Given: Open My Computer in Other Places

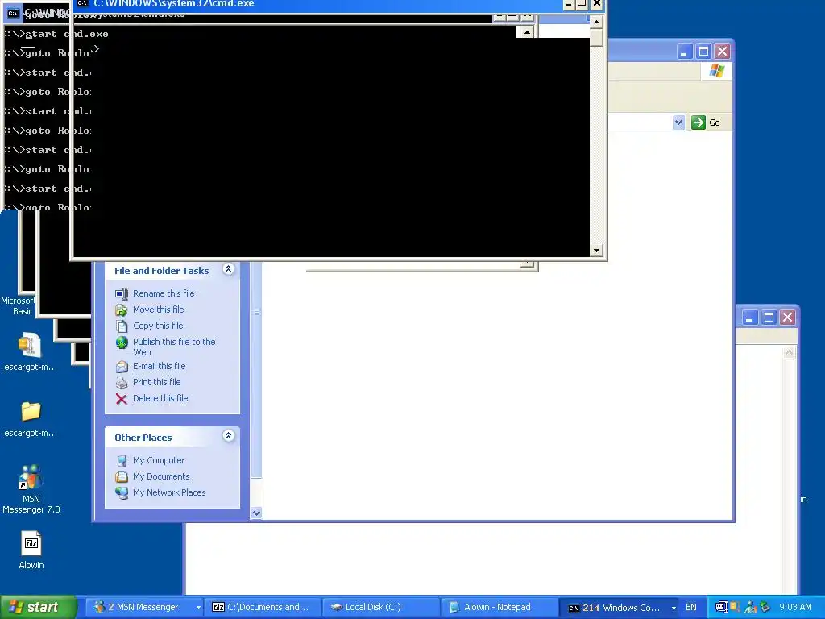Looking at the screenshot, I should click(159, 460).
